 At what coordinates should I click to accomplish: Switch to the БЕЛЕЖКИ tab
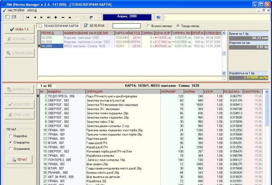pos(95,26)
